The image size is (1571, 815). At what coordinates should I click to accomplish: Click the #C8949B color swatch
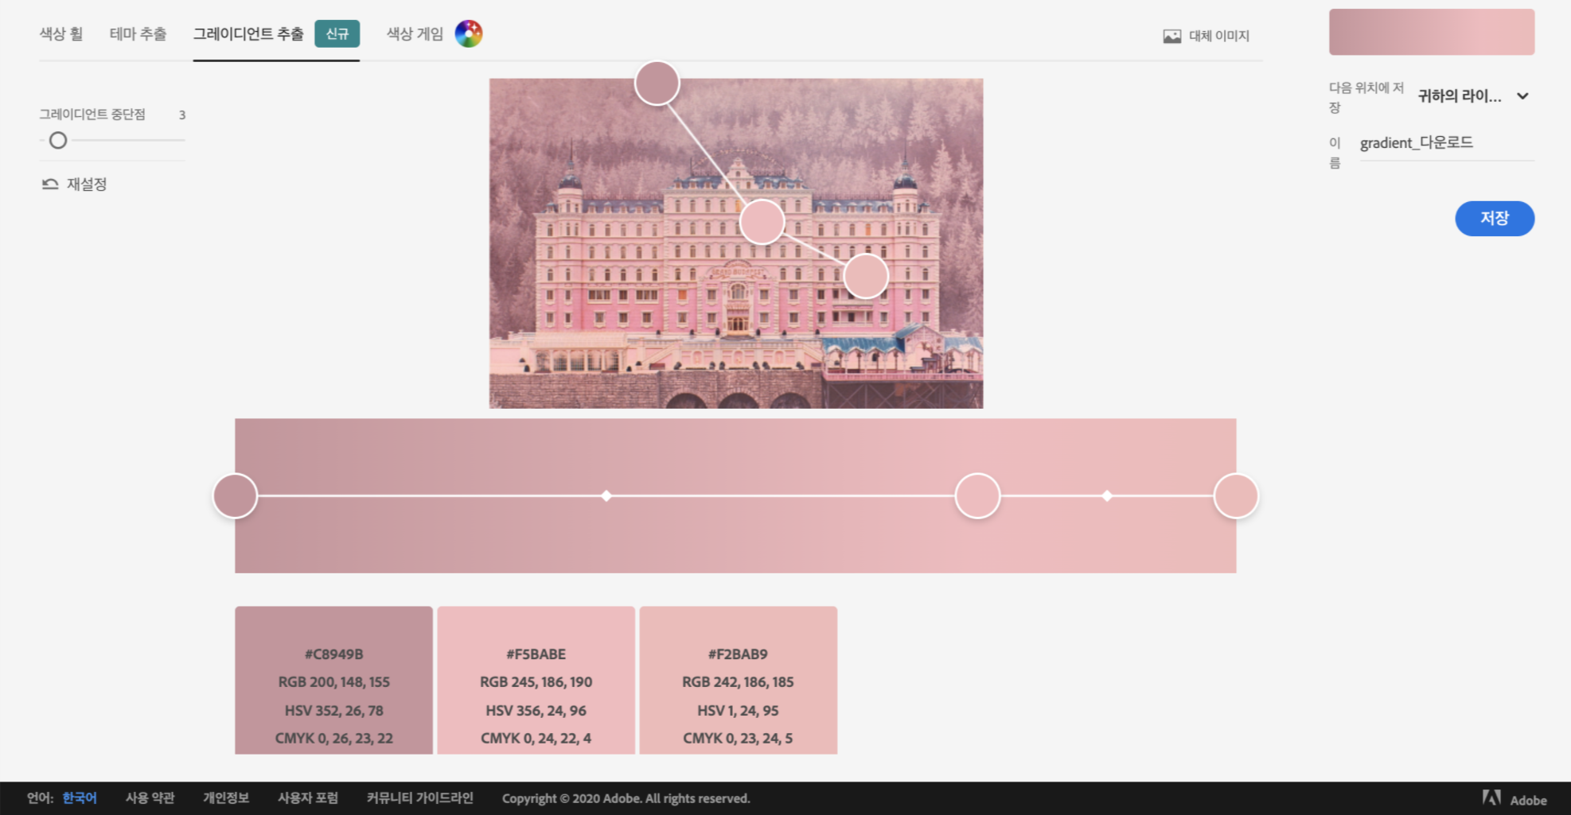click(333, 680)
